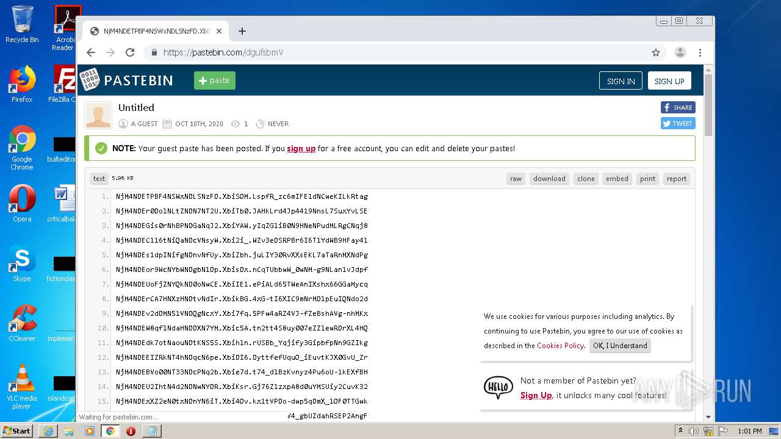Open Windows Explorer from the taskbar
The width and height of the screenshot is (781, 439).
[69, 431]
